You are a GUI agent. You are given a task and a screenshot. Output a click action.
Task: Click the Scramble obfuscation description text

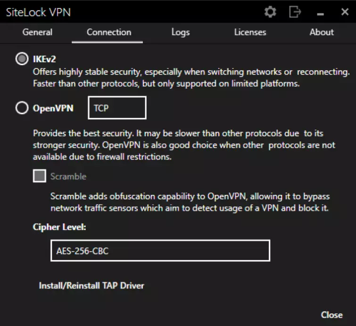pyautogui.click(x=190, y=202)
